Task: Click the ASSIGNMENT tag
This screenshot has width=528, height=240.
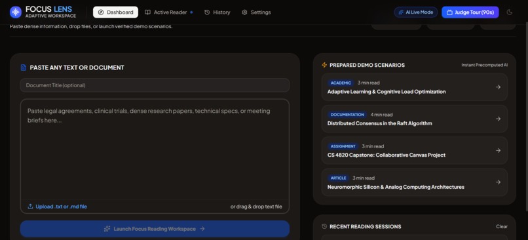Action: point(343,146)
